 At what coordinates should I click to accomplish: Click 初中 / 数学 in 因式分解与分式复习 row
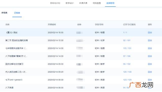click(100, 64)
